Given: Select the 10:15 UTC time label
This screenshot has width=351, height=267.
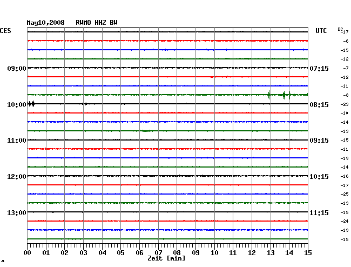Looking at the screenshot, I should [319, 177].
